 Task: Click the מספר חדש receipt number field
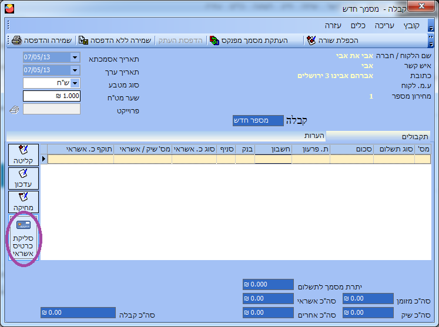[x=258, y=120]
